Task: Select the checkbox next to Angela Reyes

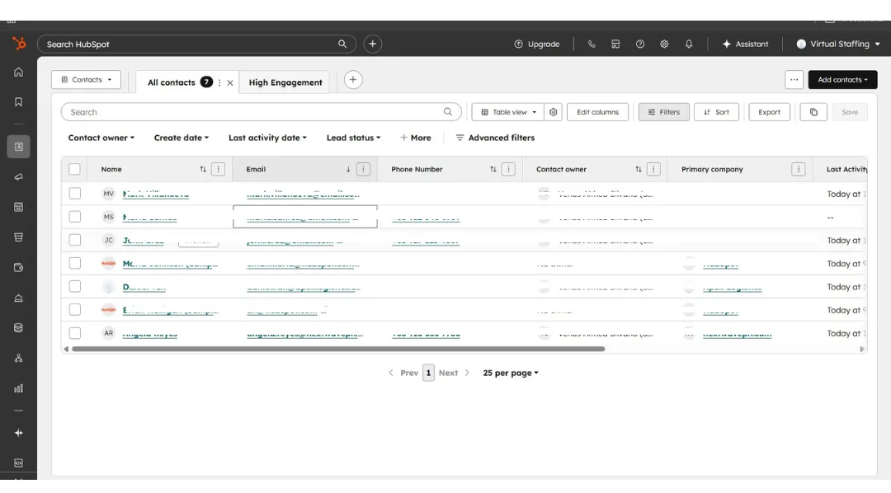Action: [74, 333]
